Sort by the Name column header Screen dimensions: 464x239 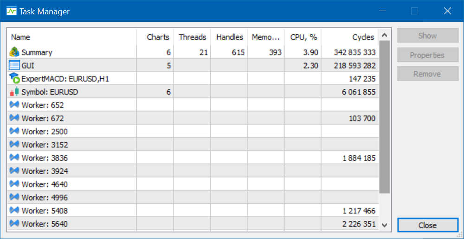20,37
